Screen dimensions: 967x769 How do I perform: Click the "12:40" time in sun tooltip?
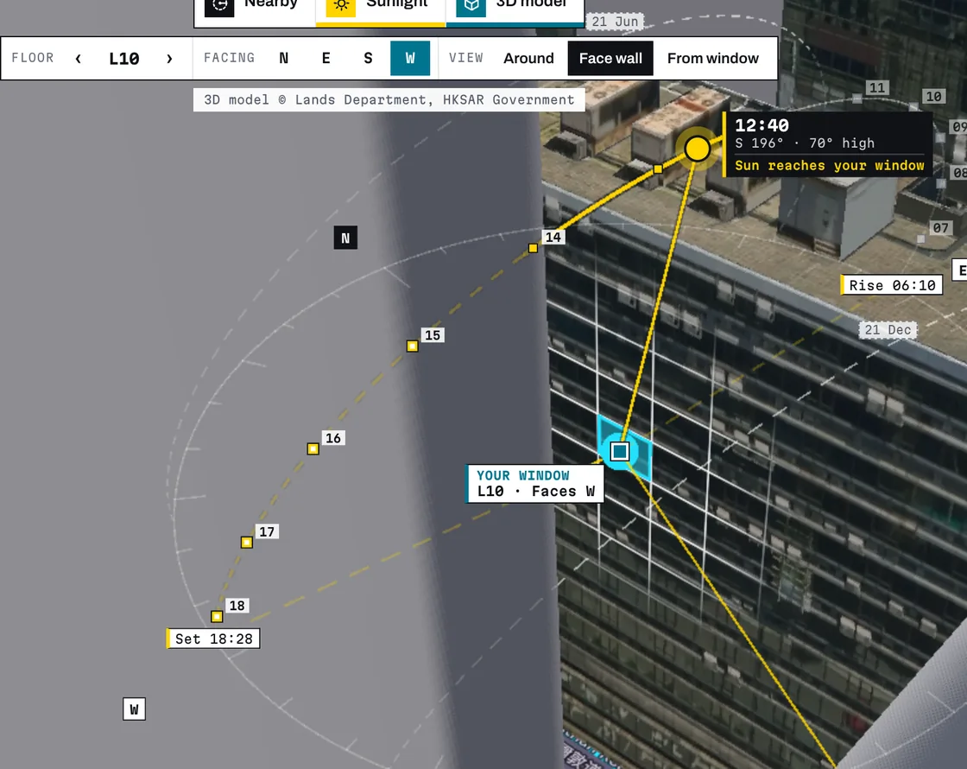point(762,125)
